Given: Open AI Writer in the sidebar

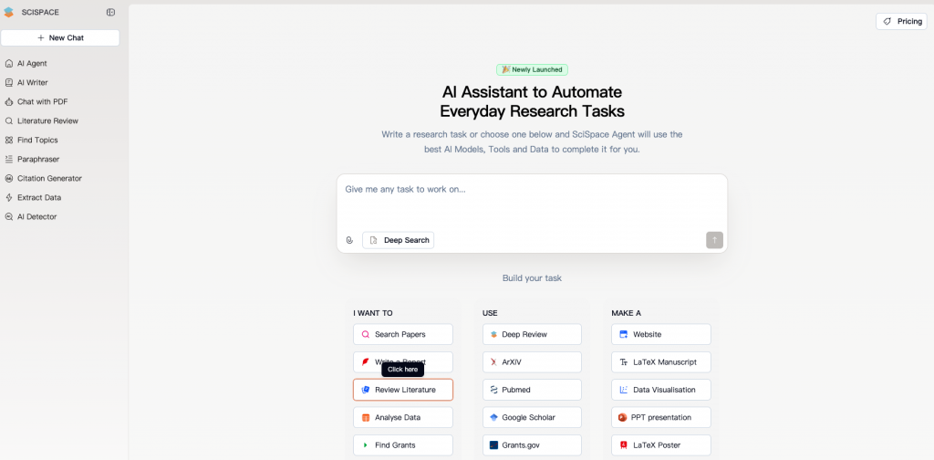Looking at the screenshot, I should tap(32, 82).
